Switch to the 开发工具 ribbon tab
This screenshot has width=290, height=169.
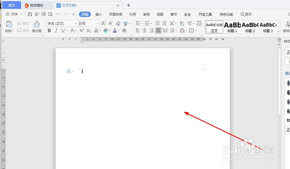click(205, 14)
